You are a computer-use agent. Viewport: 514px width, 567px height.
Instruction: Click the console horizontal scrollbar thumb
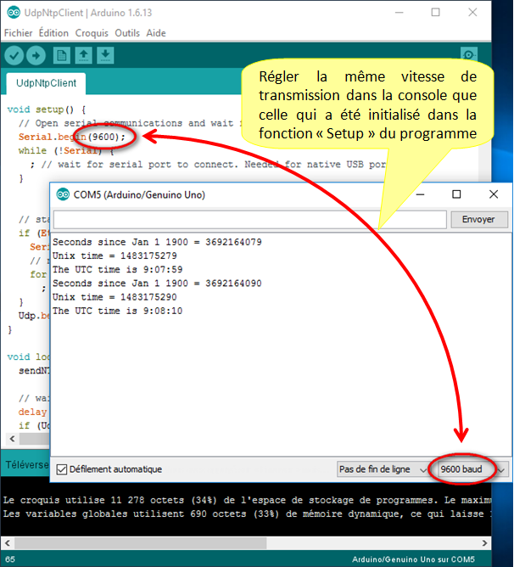(141, 542)
